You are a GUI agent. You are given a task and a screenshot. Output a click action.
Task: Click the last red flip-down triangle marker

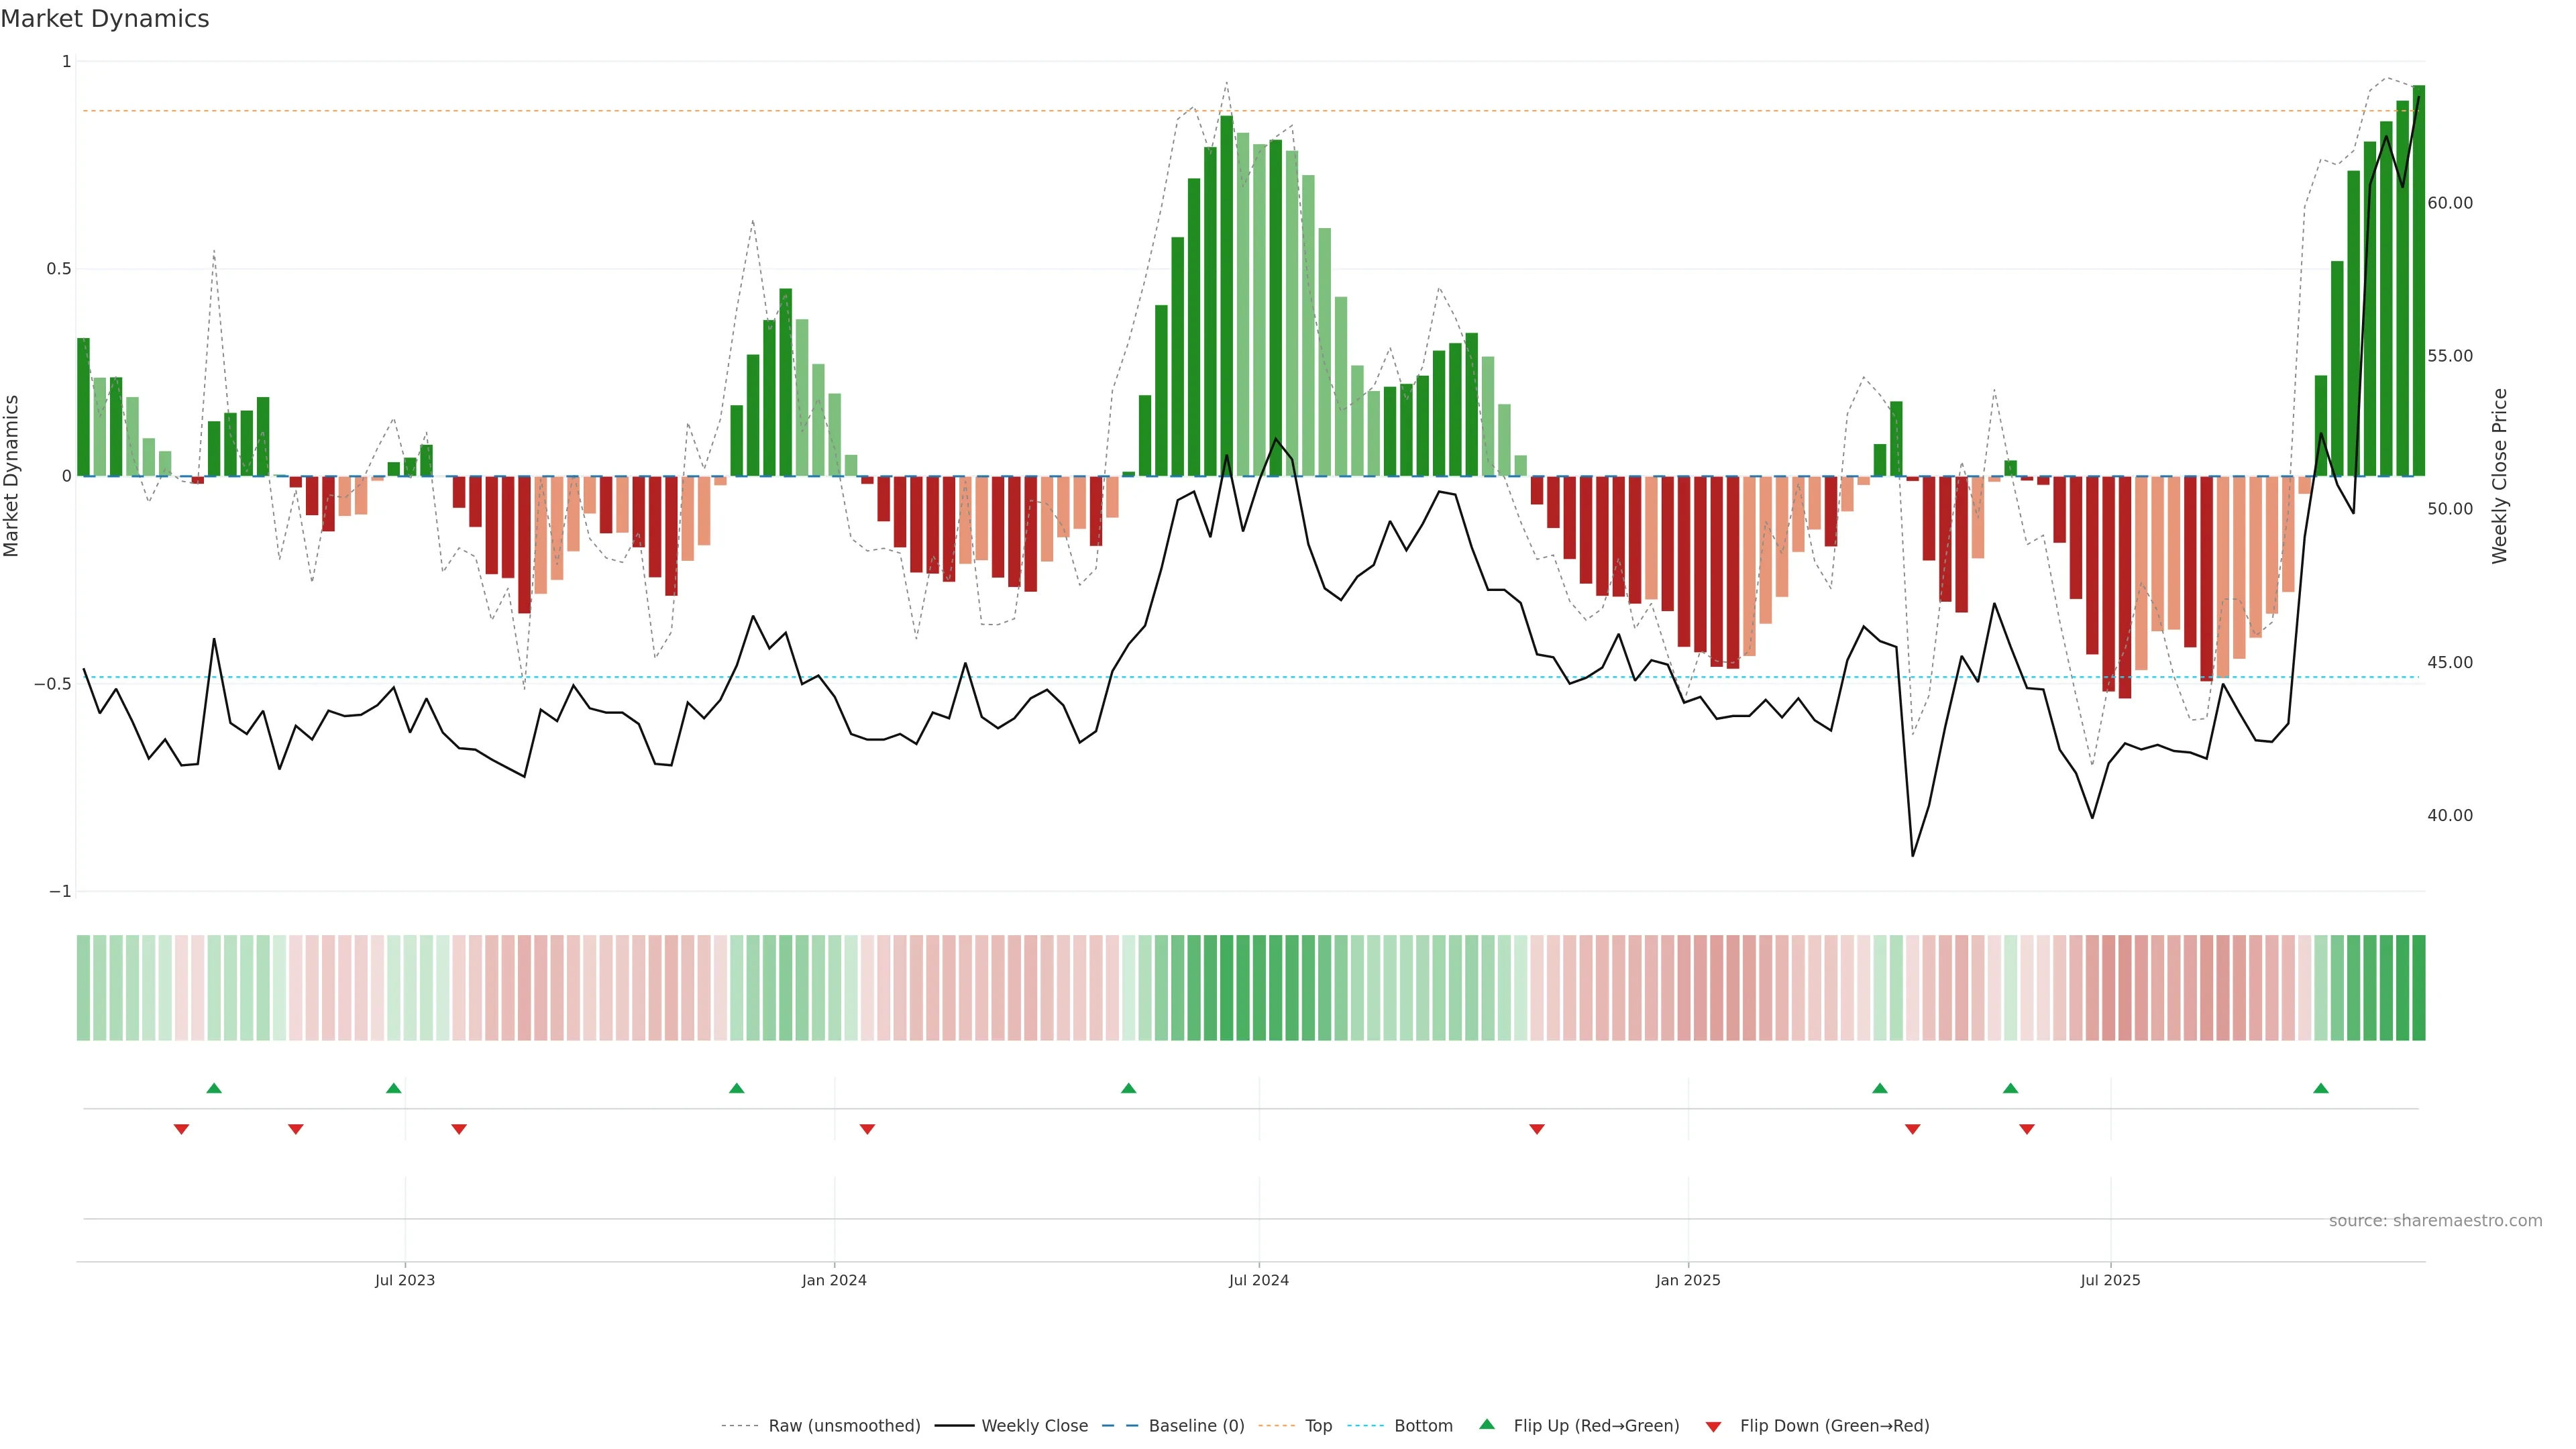(x=2027, y=1129)
